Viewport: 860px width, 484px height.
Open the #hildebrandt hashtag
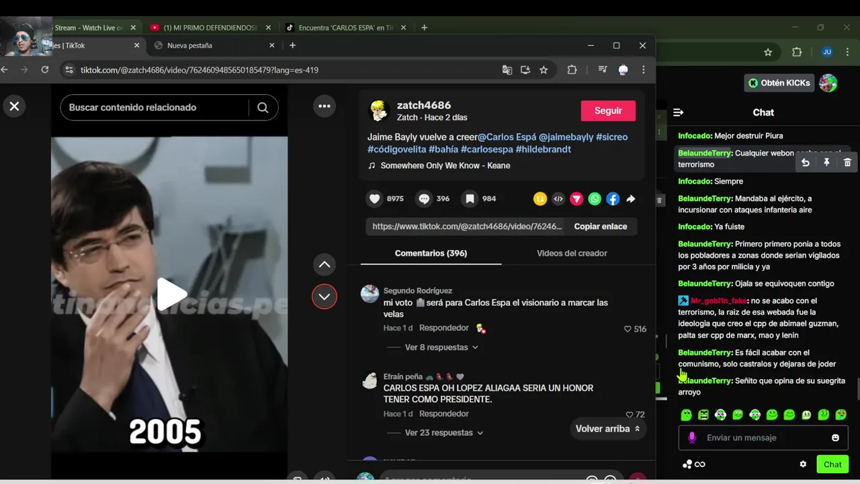pyautogui.click(x=543, y=149)
